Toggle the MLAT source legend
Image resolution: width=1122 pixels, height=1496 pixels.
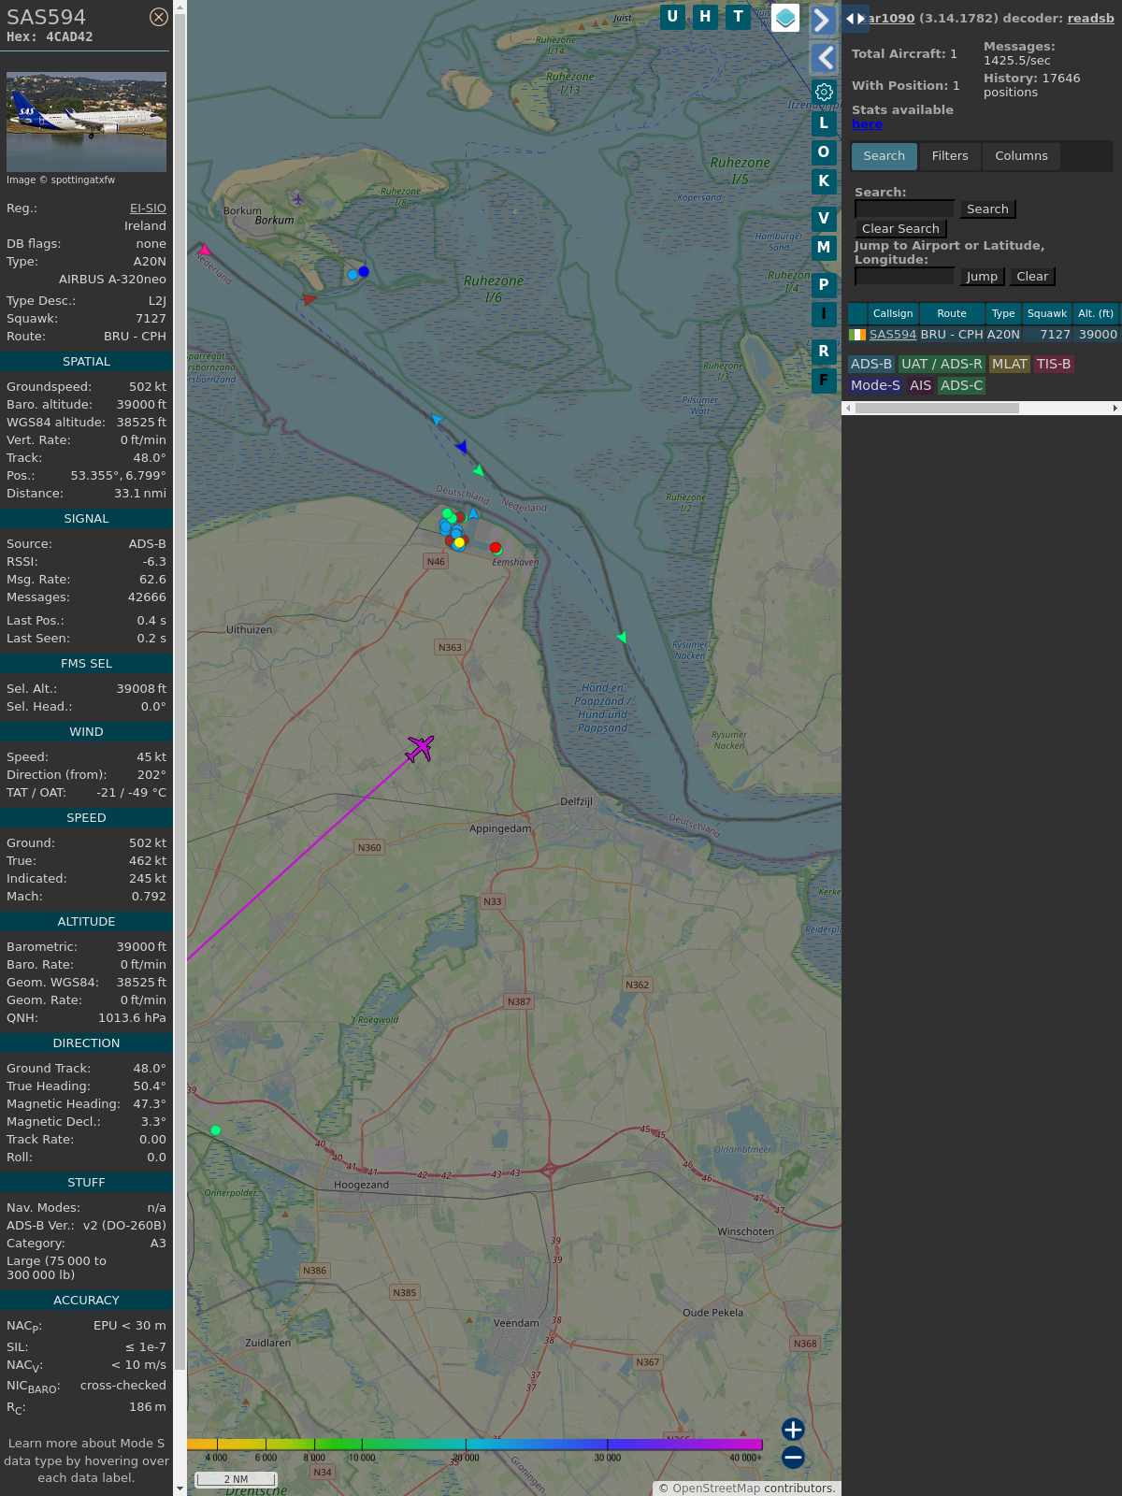(x=1010, y=365)
